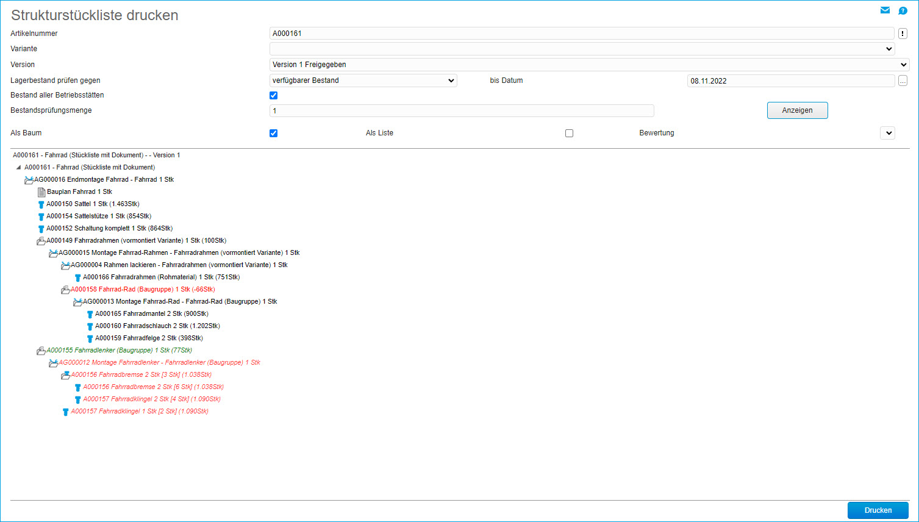Viewport: 919px width, 522px height.
Task: Click the assembly icon beside A000155 Fahrradlenker
Action: 41,351
